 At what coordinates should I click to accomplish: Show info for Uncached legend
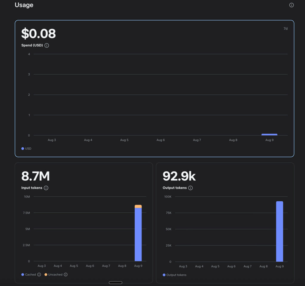[66, 274]
